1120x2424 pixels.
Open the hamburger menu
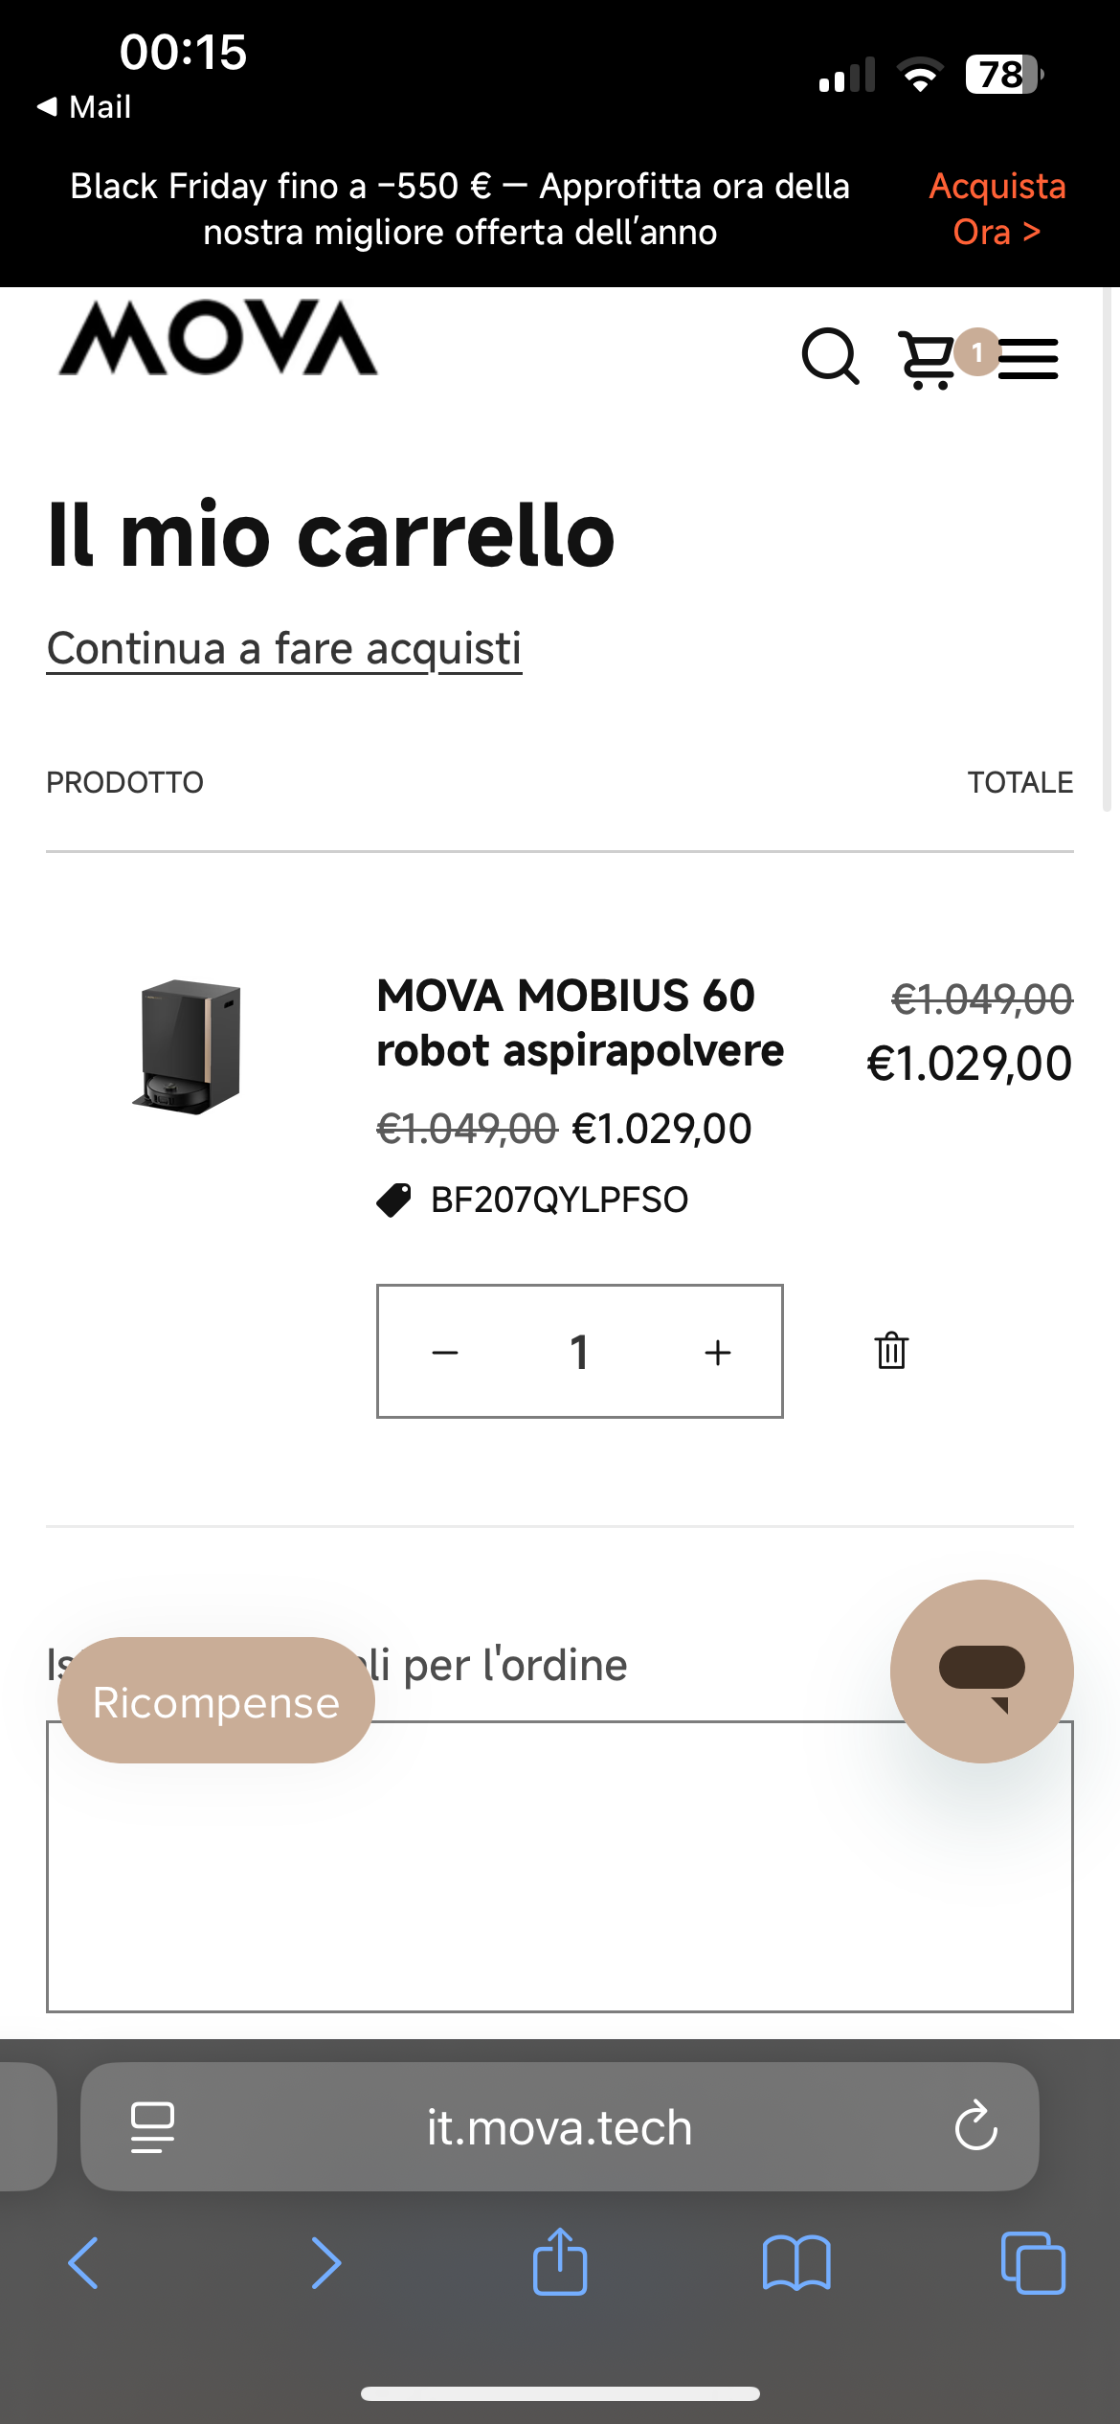tap(1028, 359)
